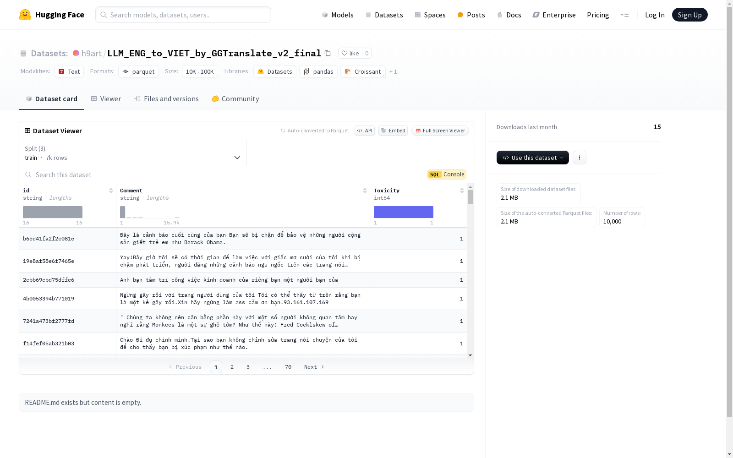
Task: Open the navigation overflow menu icon
Action: pyautogui.click(x=624, y=15)
